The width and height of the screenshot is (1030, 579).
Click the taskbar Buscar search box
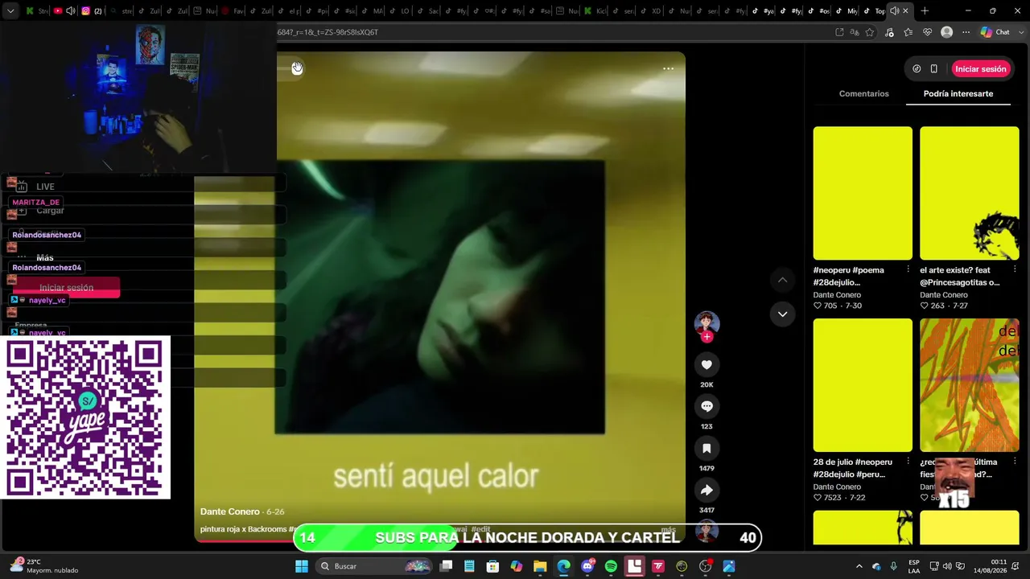375,566
